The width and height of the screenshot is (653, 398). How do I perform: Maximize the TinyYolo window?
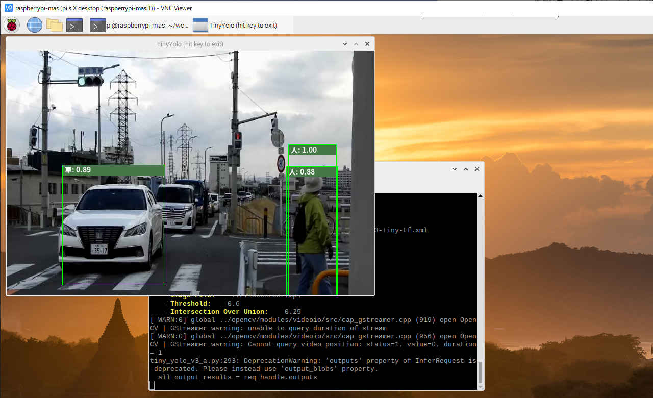click(356, 44)
